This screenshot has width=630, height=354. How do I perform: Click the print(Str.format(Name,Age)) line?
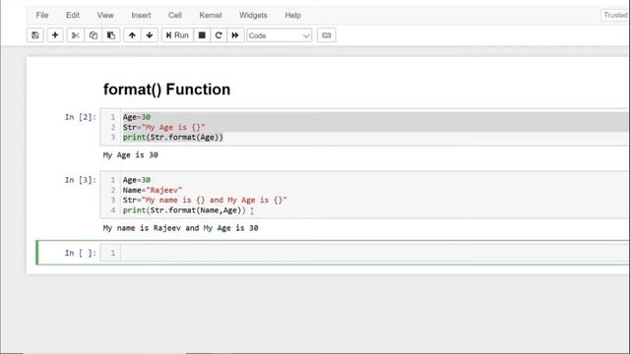coord(184,209)
